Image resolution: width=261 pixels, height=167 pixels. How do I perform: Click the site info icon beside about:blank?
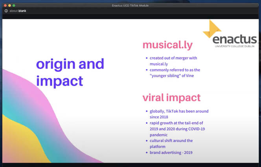(x=6, y=11)
